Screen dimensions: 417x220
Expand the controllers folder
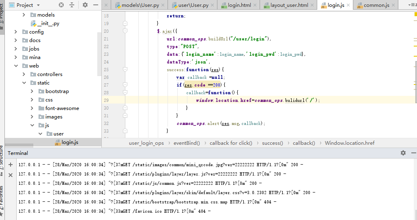click(24, 74)
